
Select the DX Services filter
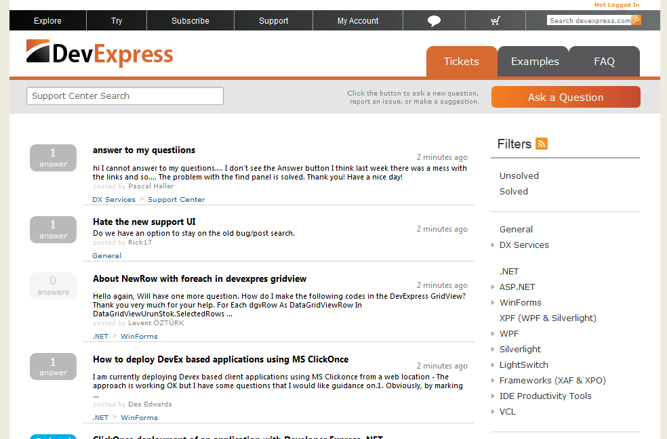click(524, 245)
